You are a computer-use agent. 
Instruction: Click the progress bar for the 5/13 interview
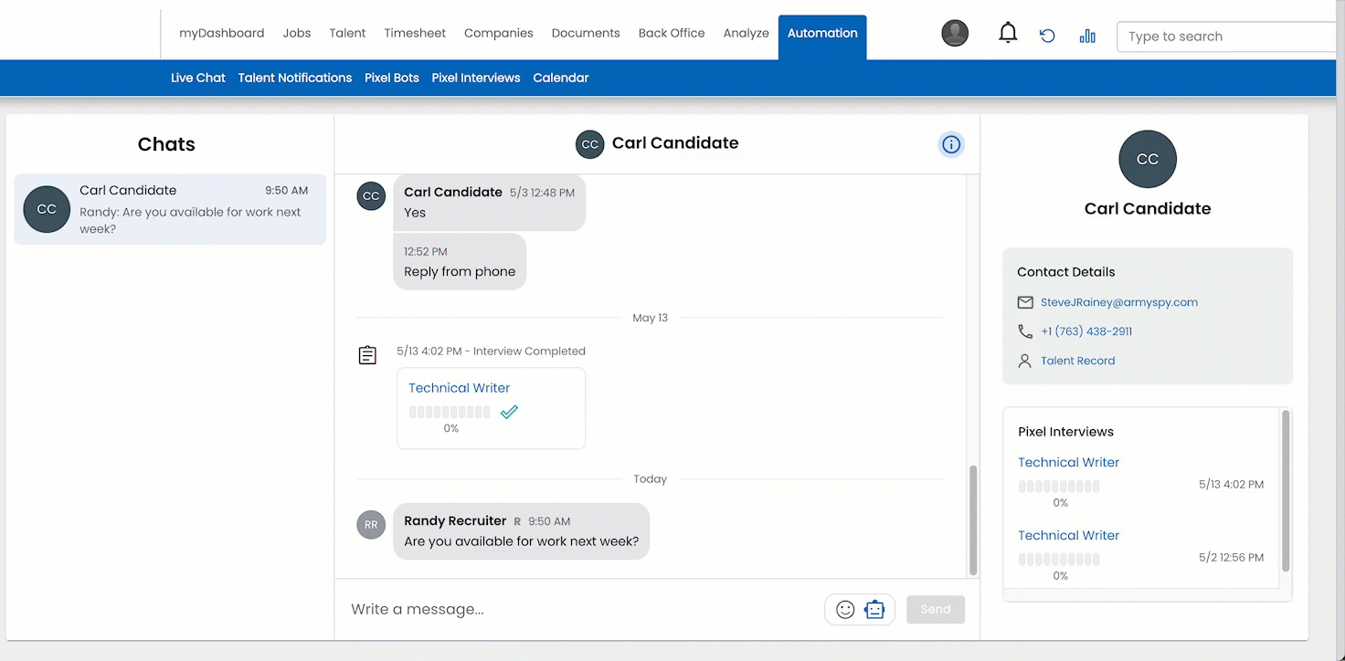(1059, 487)
